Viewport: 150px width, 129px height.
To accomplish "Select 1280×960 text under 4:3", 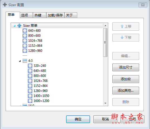I will (40, 91).
